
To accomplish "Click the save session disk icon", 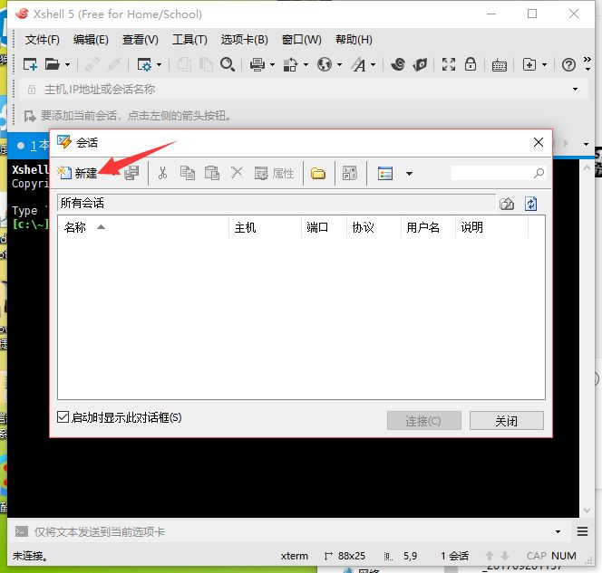I will [x=131, y=173].
